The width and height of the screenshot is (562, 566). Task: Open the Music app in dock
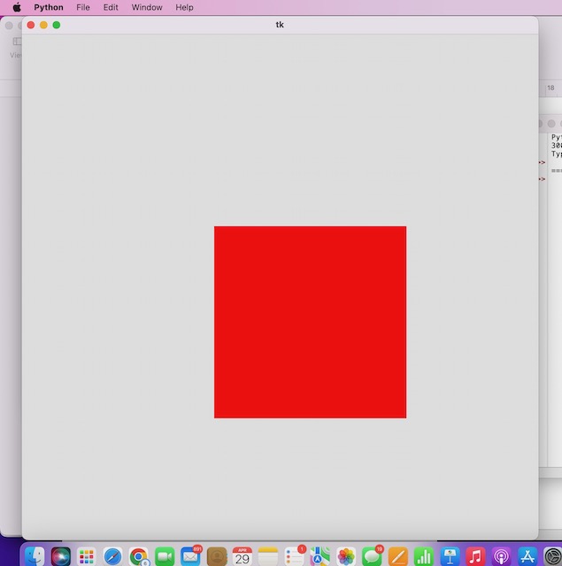pyautogui.click(x=475, y=556)
